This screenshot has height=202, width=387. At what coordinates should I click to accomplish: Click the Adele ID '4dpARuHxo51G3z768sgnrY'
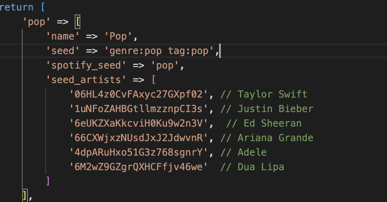pyautogui.click(x=138, y=152)
